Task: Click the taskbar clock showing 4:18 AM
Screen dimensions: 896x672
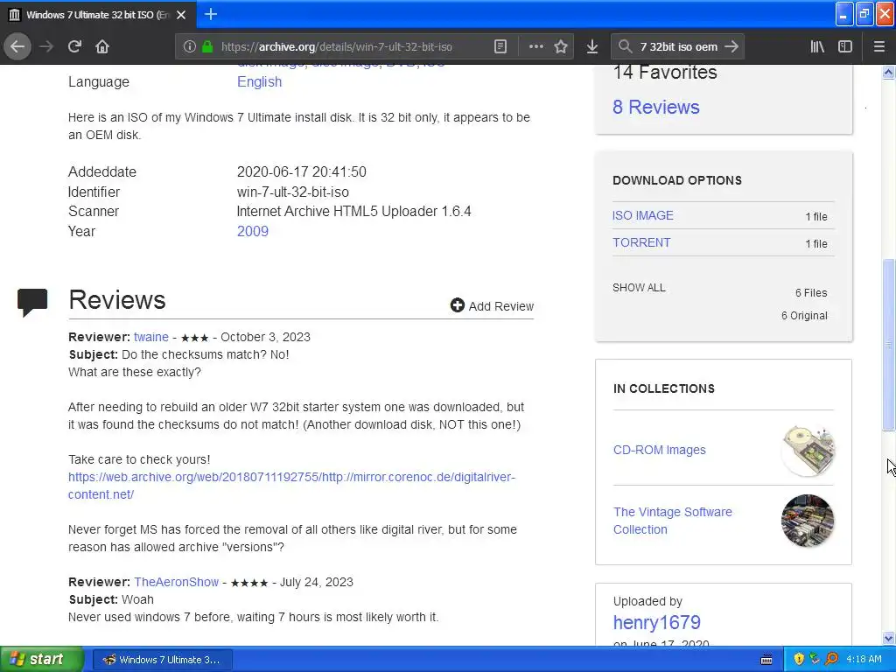Action: click(864, 659)
